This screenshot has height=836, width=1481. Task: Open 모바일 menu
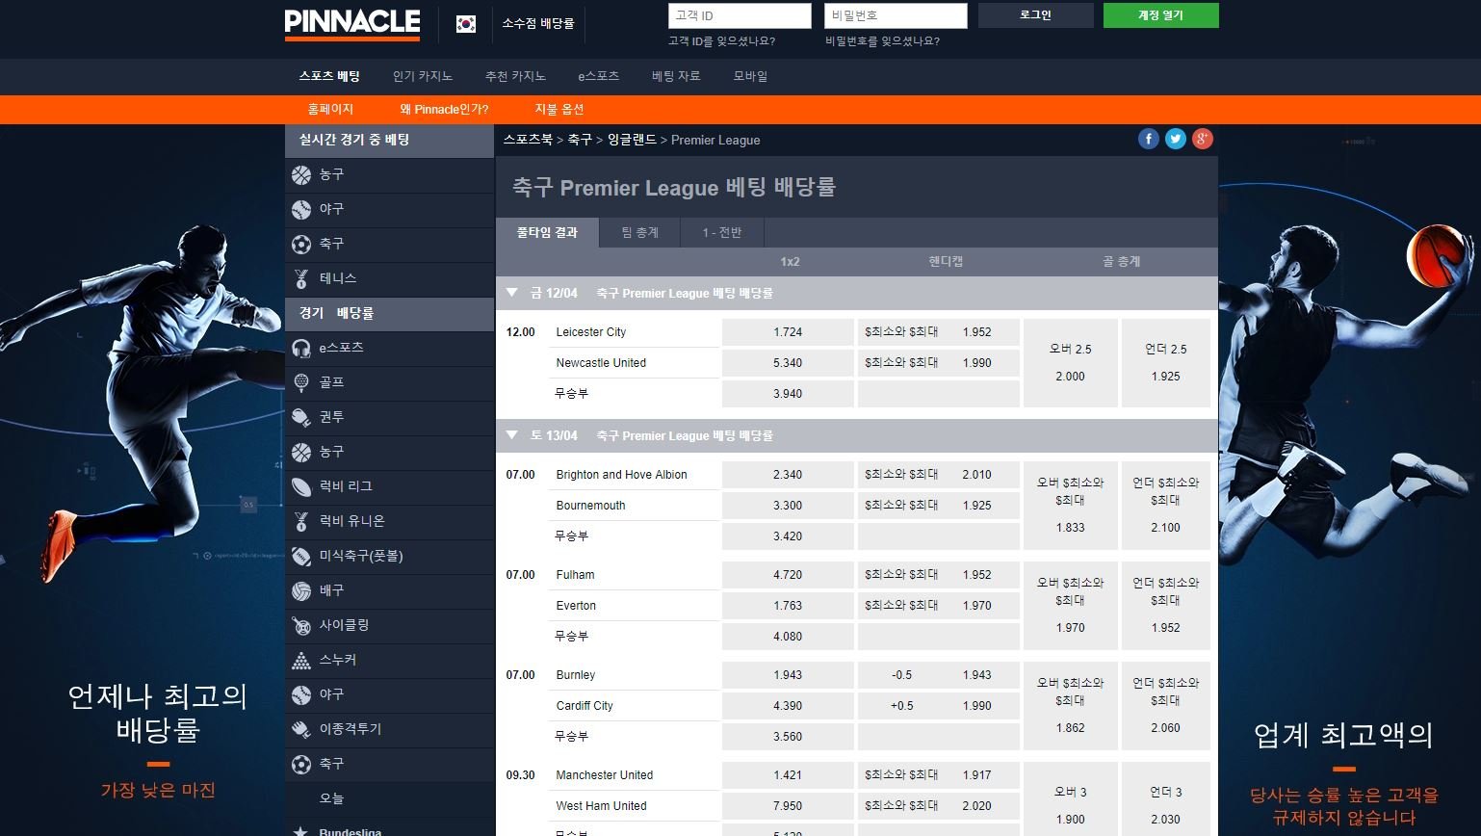click(750, 76)
